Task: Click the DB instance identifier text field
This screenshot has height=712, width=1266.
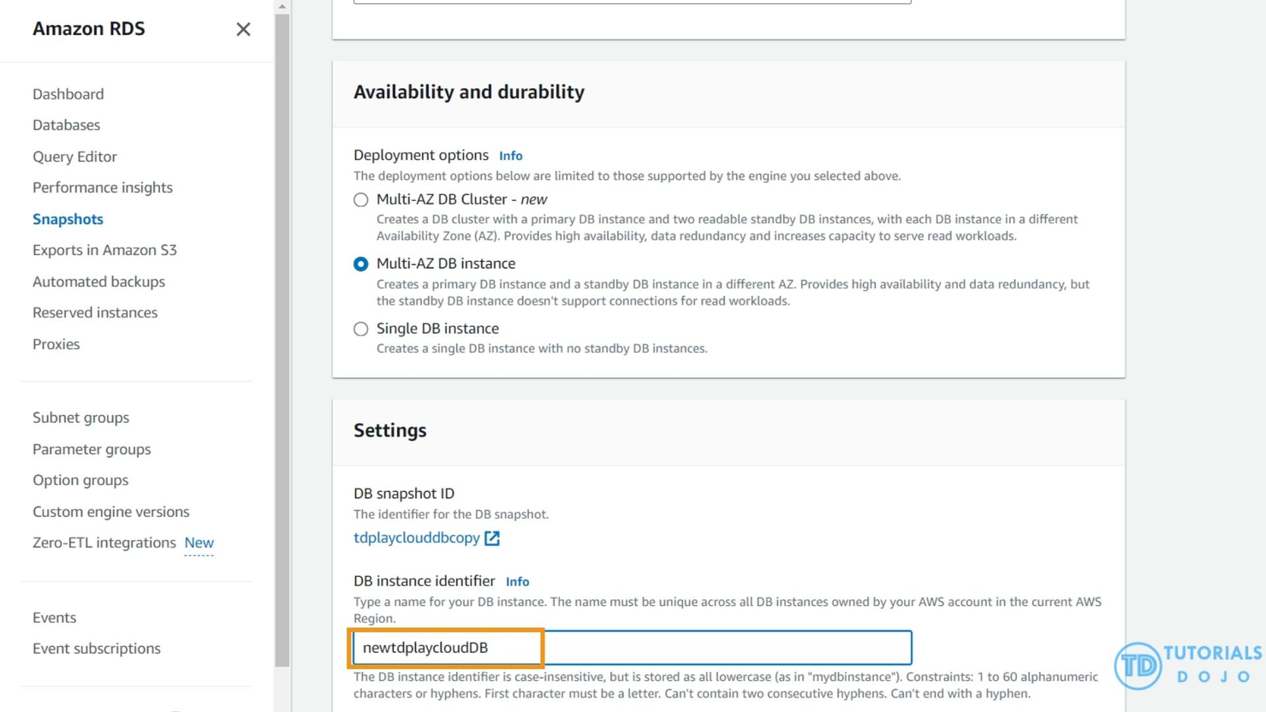Action: pyautogui.click(x=632, y=648)
